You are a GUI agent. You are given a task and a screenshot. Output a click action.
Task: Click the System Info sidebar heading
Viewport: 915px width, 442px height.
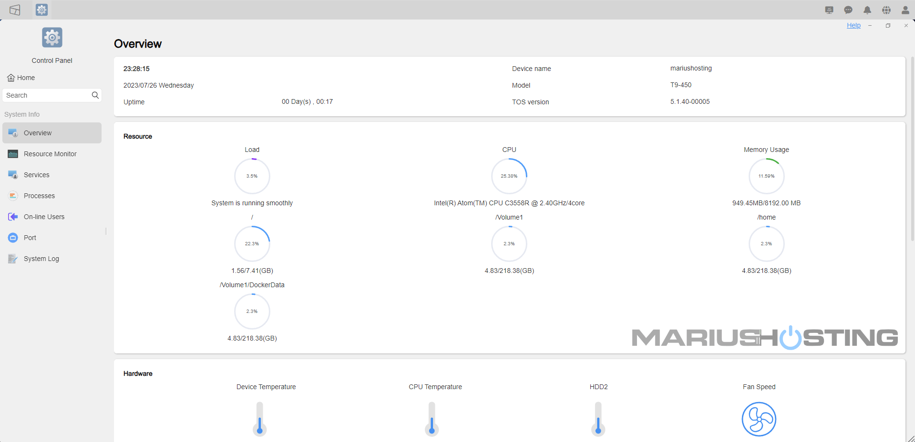click(22, 114)
